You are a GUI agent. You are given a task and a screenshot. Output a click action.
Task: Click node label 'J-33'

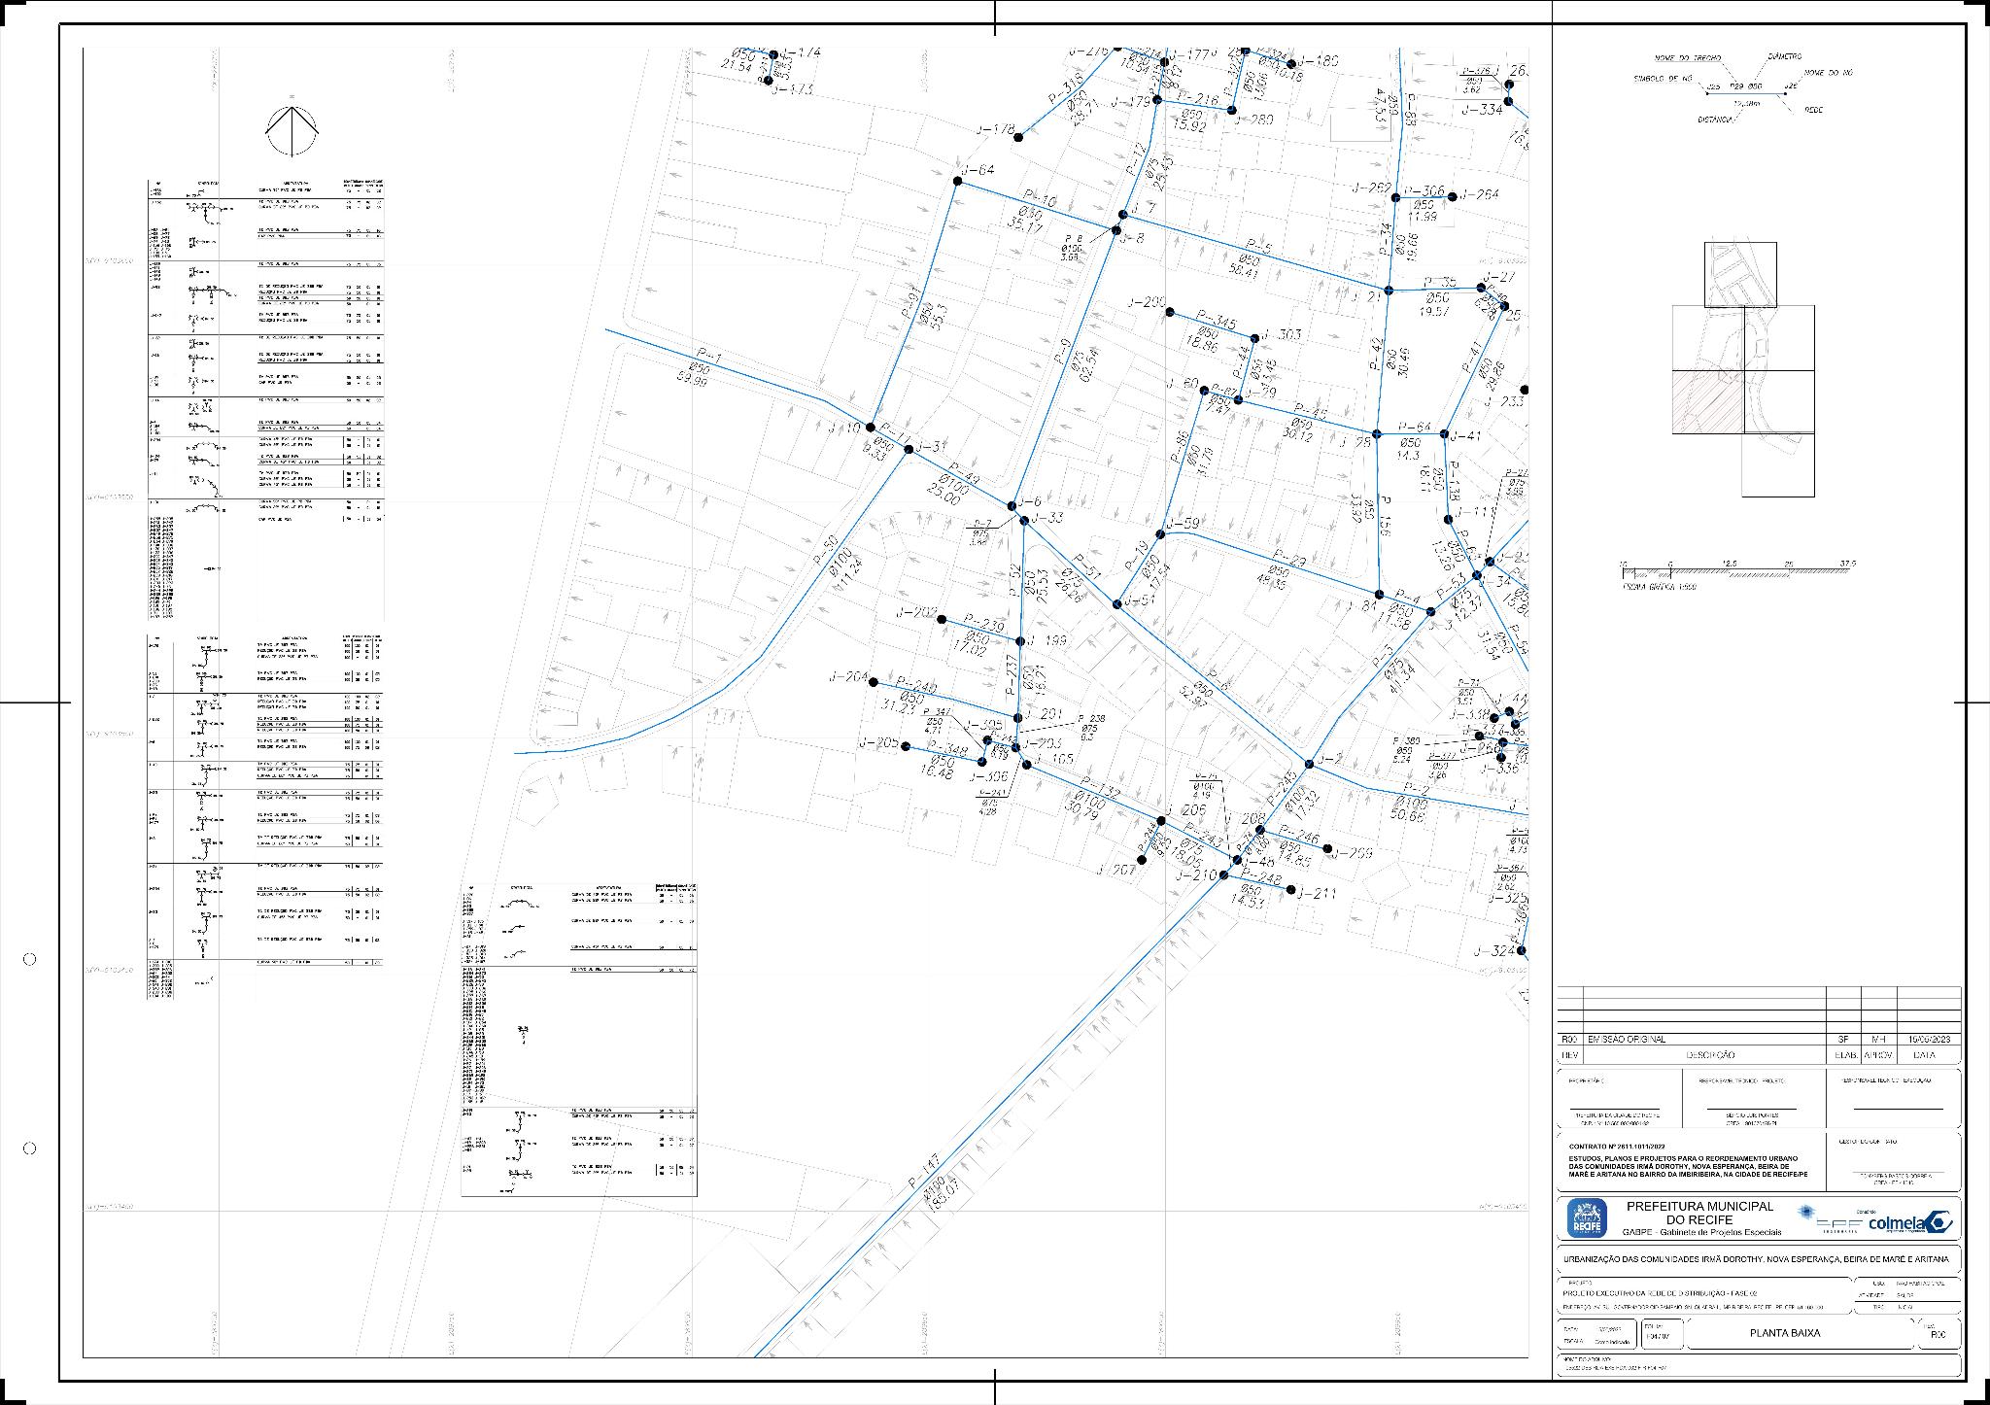[x=1046, y=518]
